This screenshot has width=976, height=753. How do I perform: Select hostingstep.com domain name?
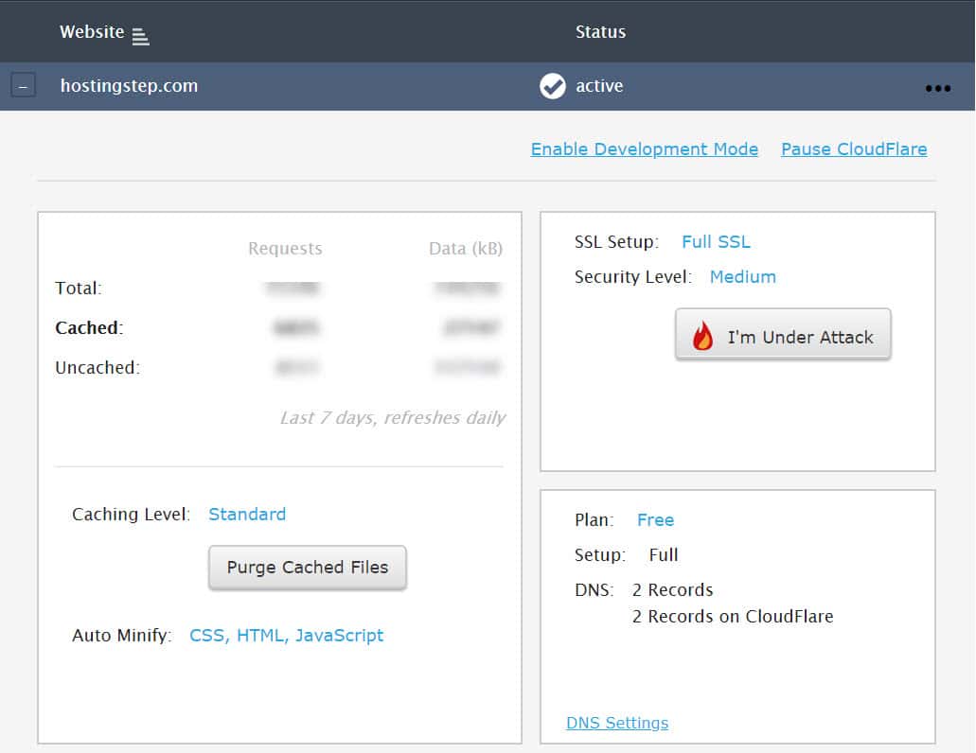pos(129,86)
